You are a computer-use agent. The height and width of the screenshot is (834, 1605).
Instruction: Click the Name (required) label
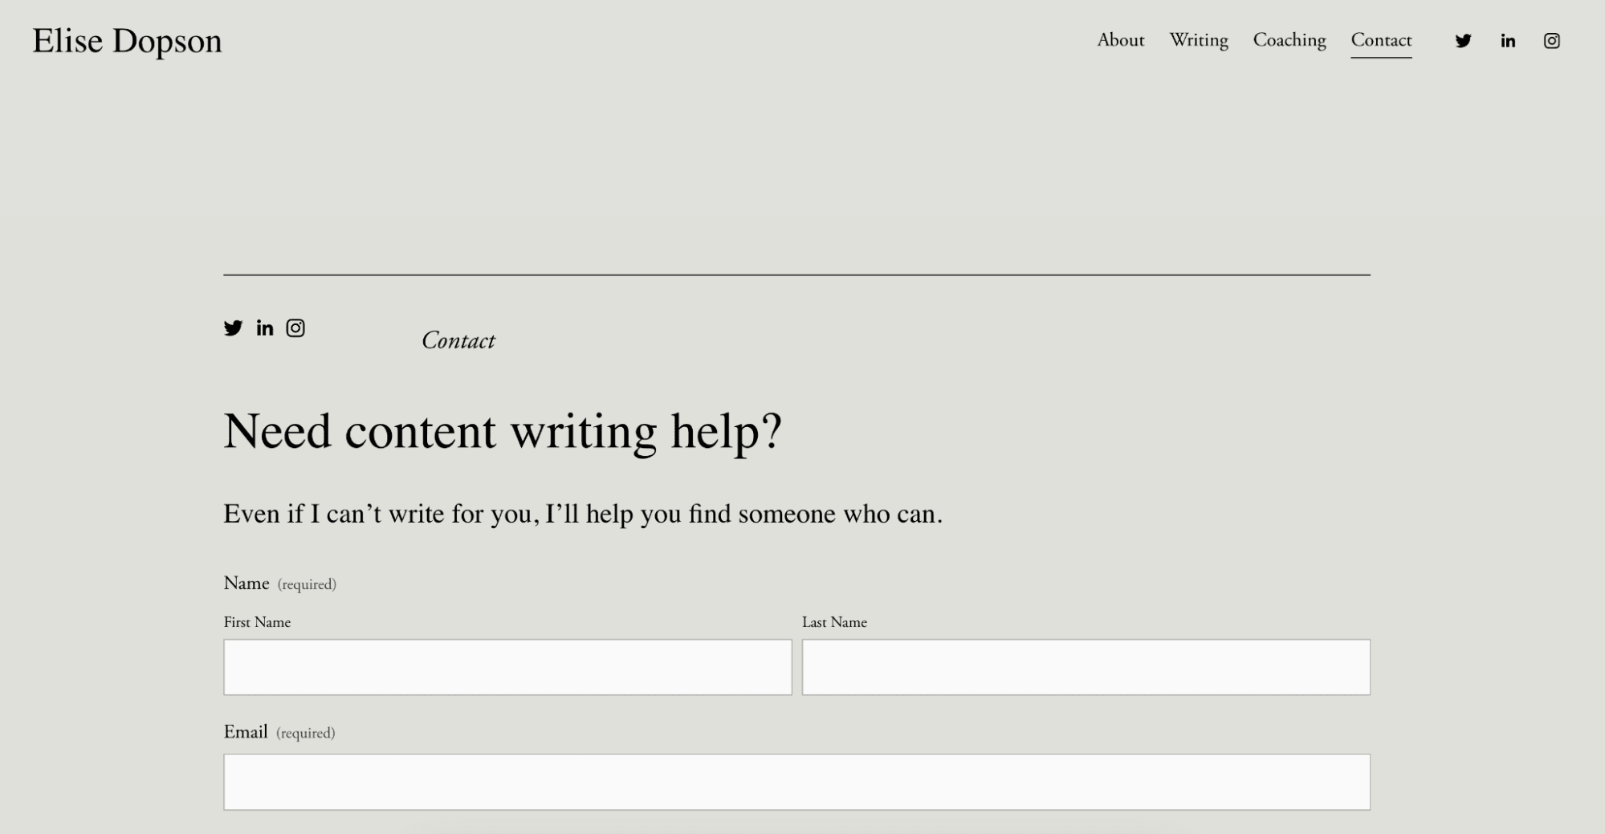279,584
